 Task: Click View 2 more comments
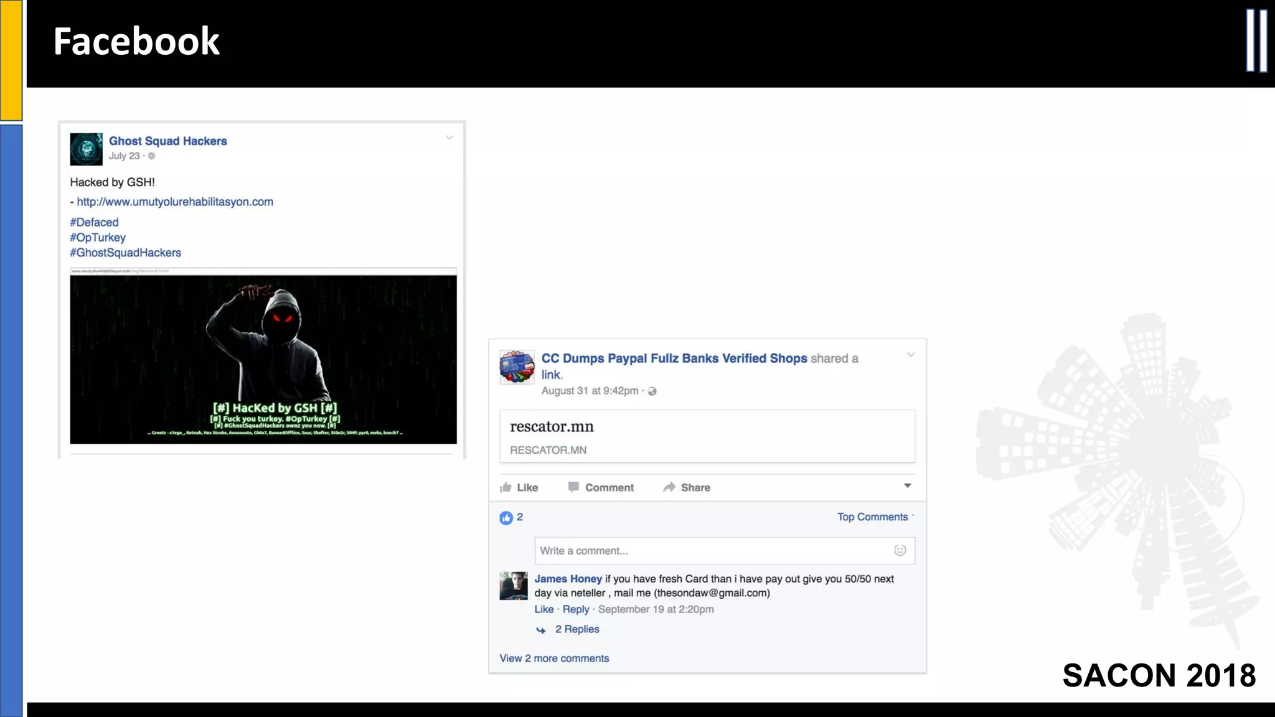click(x=554, y=658)
